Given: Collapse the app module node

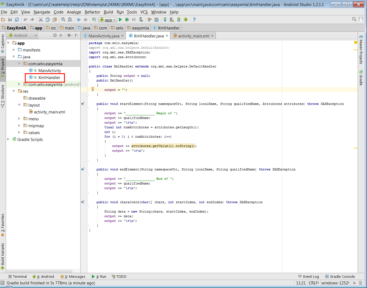Looking at the screenshot, I should coord(8,43).
